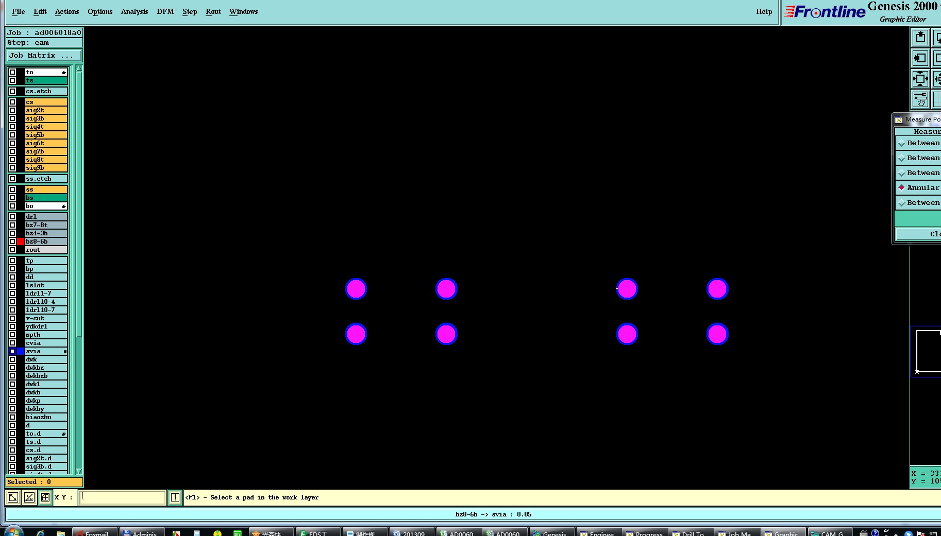Uncheck the svia layer checkbox
The width and height of the screenshot is (941, 536).
[12, 351]
